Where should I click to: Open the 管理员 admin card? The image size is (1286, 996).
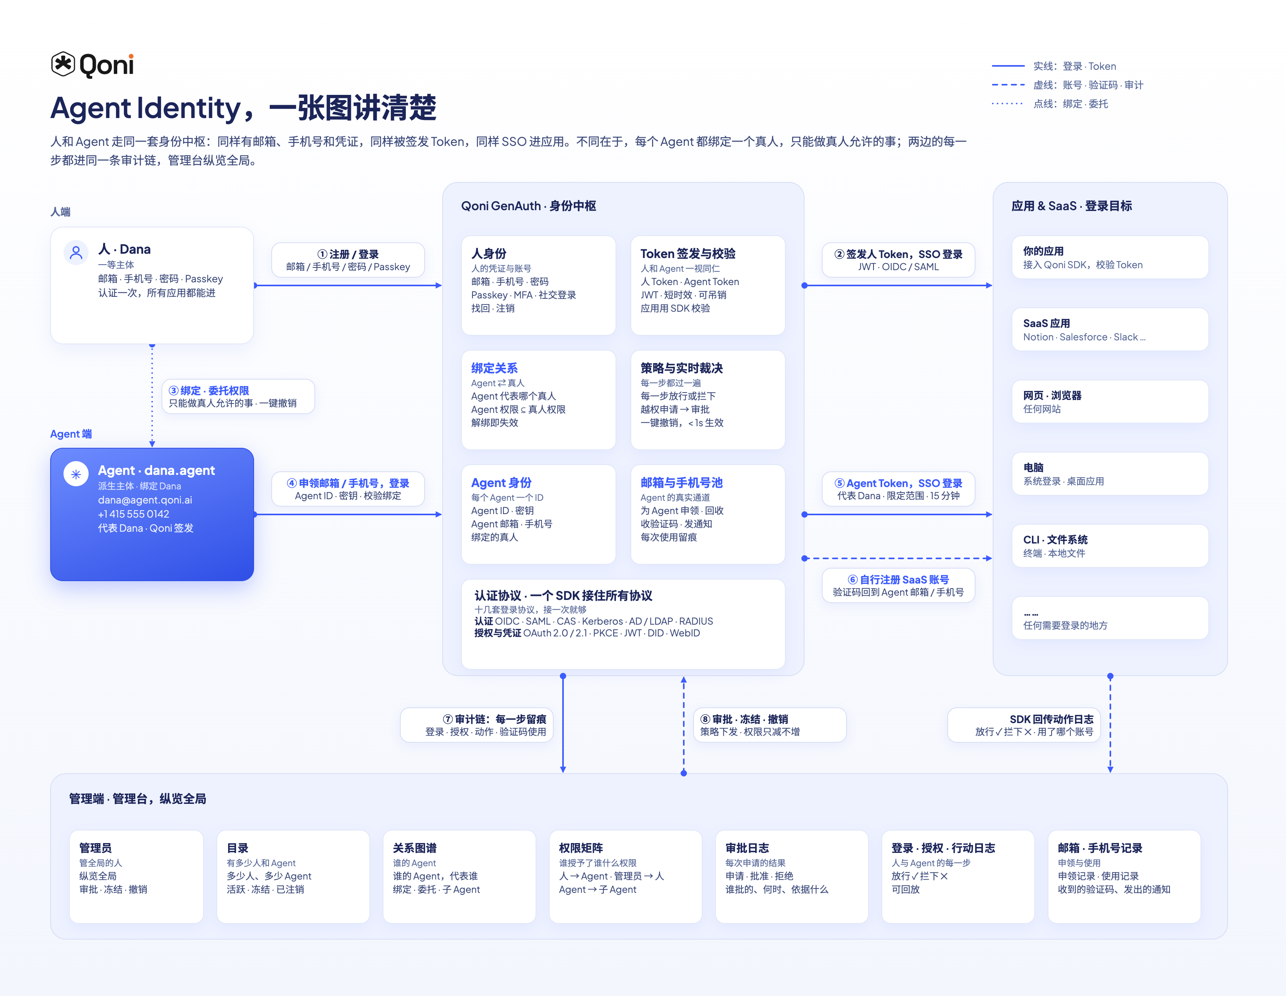tap(136, 876)
